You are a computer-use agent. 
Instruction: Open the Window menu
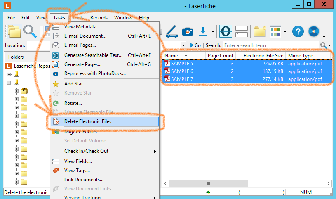pyautogui.click(x=123, y=18)
